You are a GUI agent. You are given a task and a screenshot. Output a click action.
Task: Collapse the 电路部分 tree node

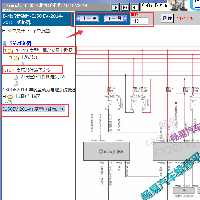[10, 58]
